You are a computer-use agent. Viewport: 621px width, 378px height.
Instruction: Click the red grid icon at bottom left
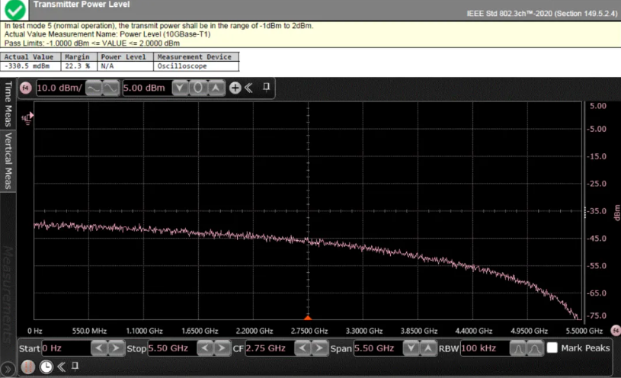(28, 366)
